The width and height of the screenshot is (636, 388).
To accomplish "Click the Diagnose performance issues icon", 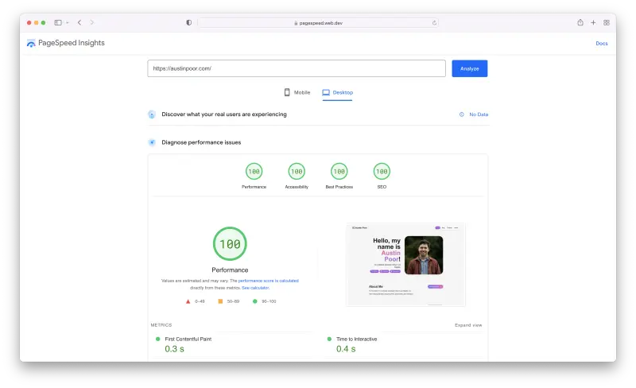I will (x=152, y=142).
